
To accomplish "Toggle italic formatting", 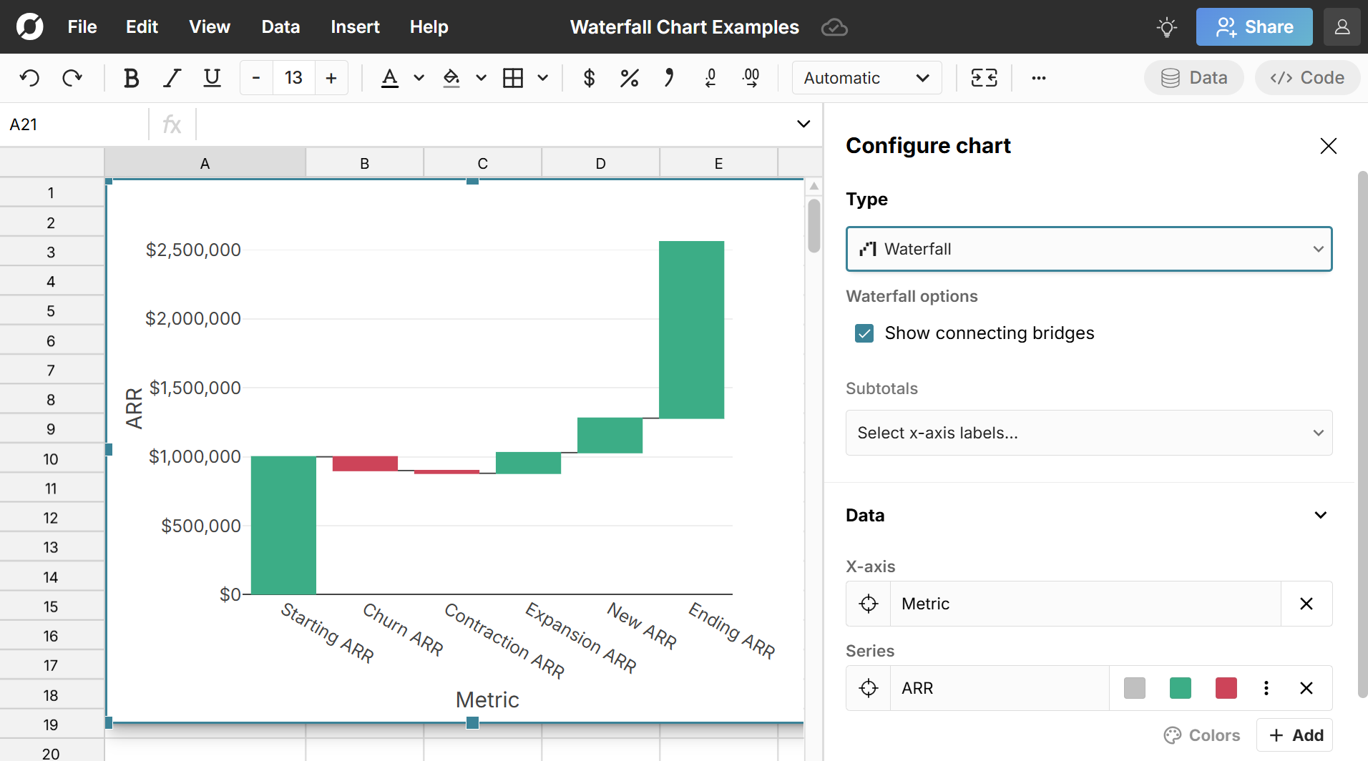I will [x=172, y=77].
